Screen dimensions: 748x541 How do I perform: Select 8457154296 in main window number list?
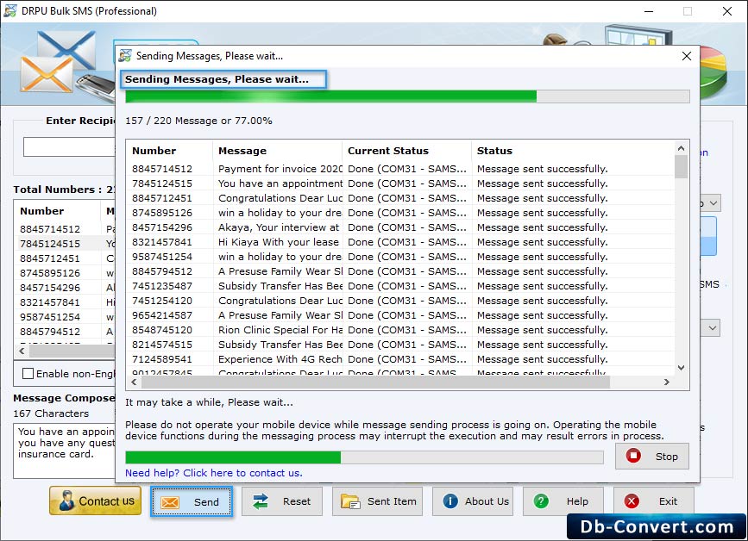pyautogui.click(x=50, y=288)
